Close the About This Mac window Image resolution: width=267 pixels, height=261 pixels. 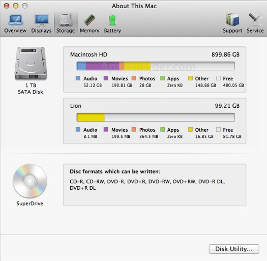click(7, 6)
